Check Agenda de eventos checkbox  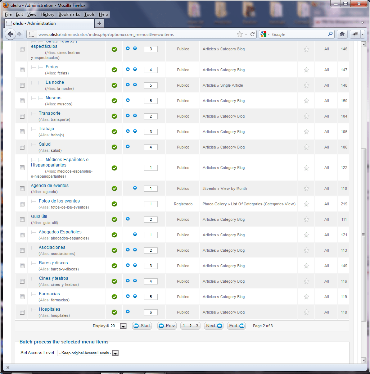click(x=22, y=189)
